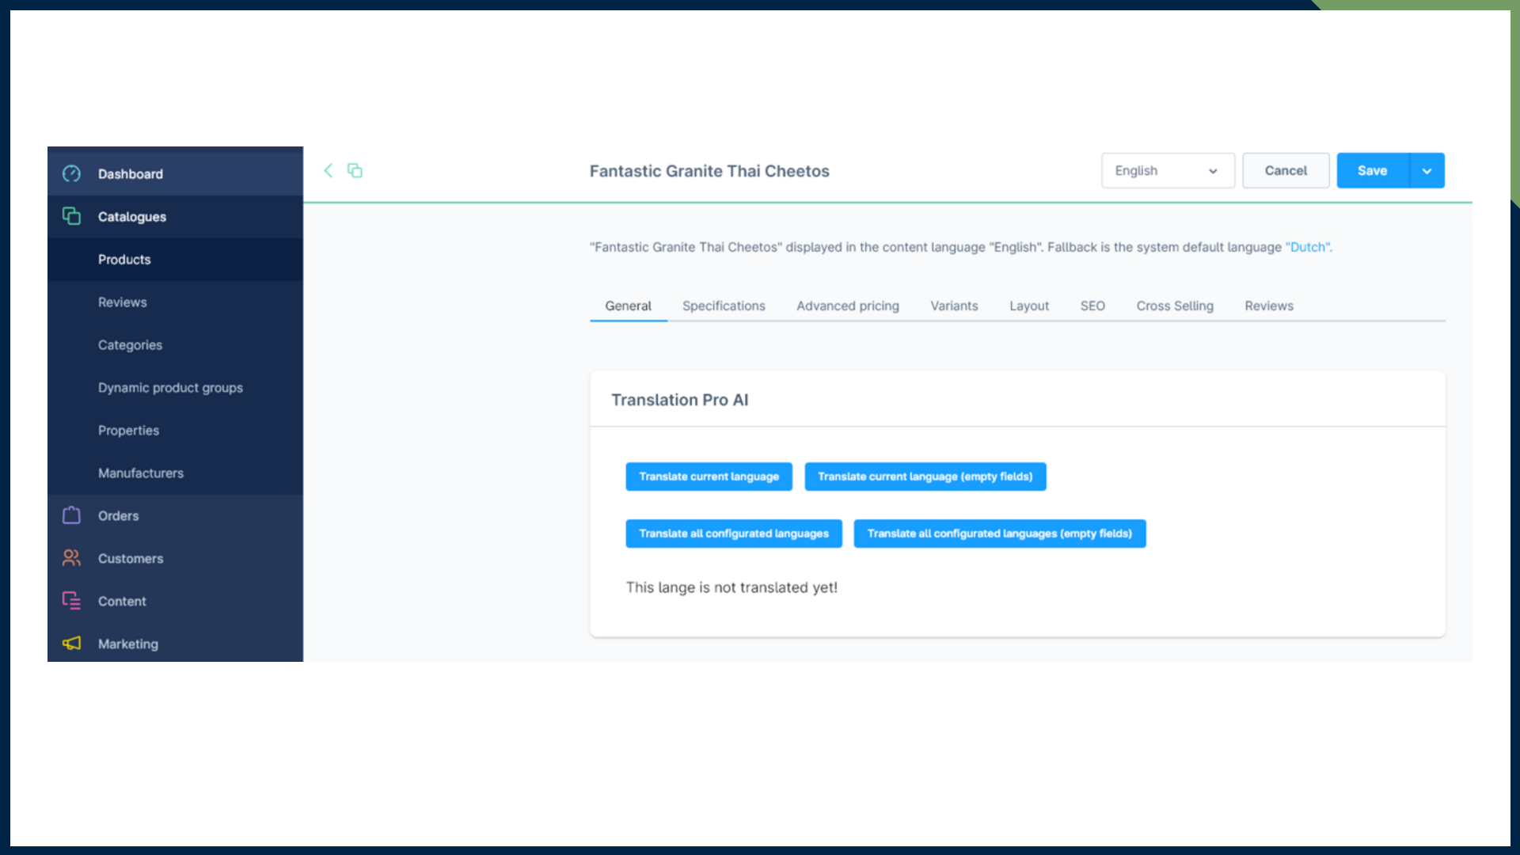
Task: Click the Customers people icon
Action: (x=71, y=558)
